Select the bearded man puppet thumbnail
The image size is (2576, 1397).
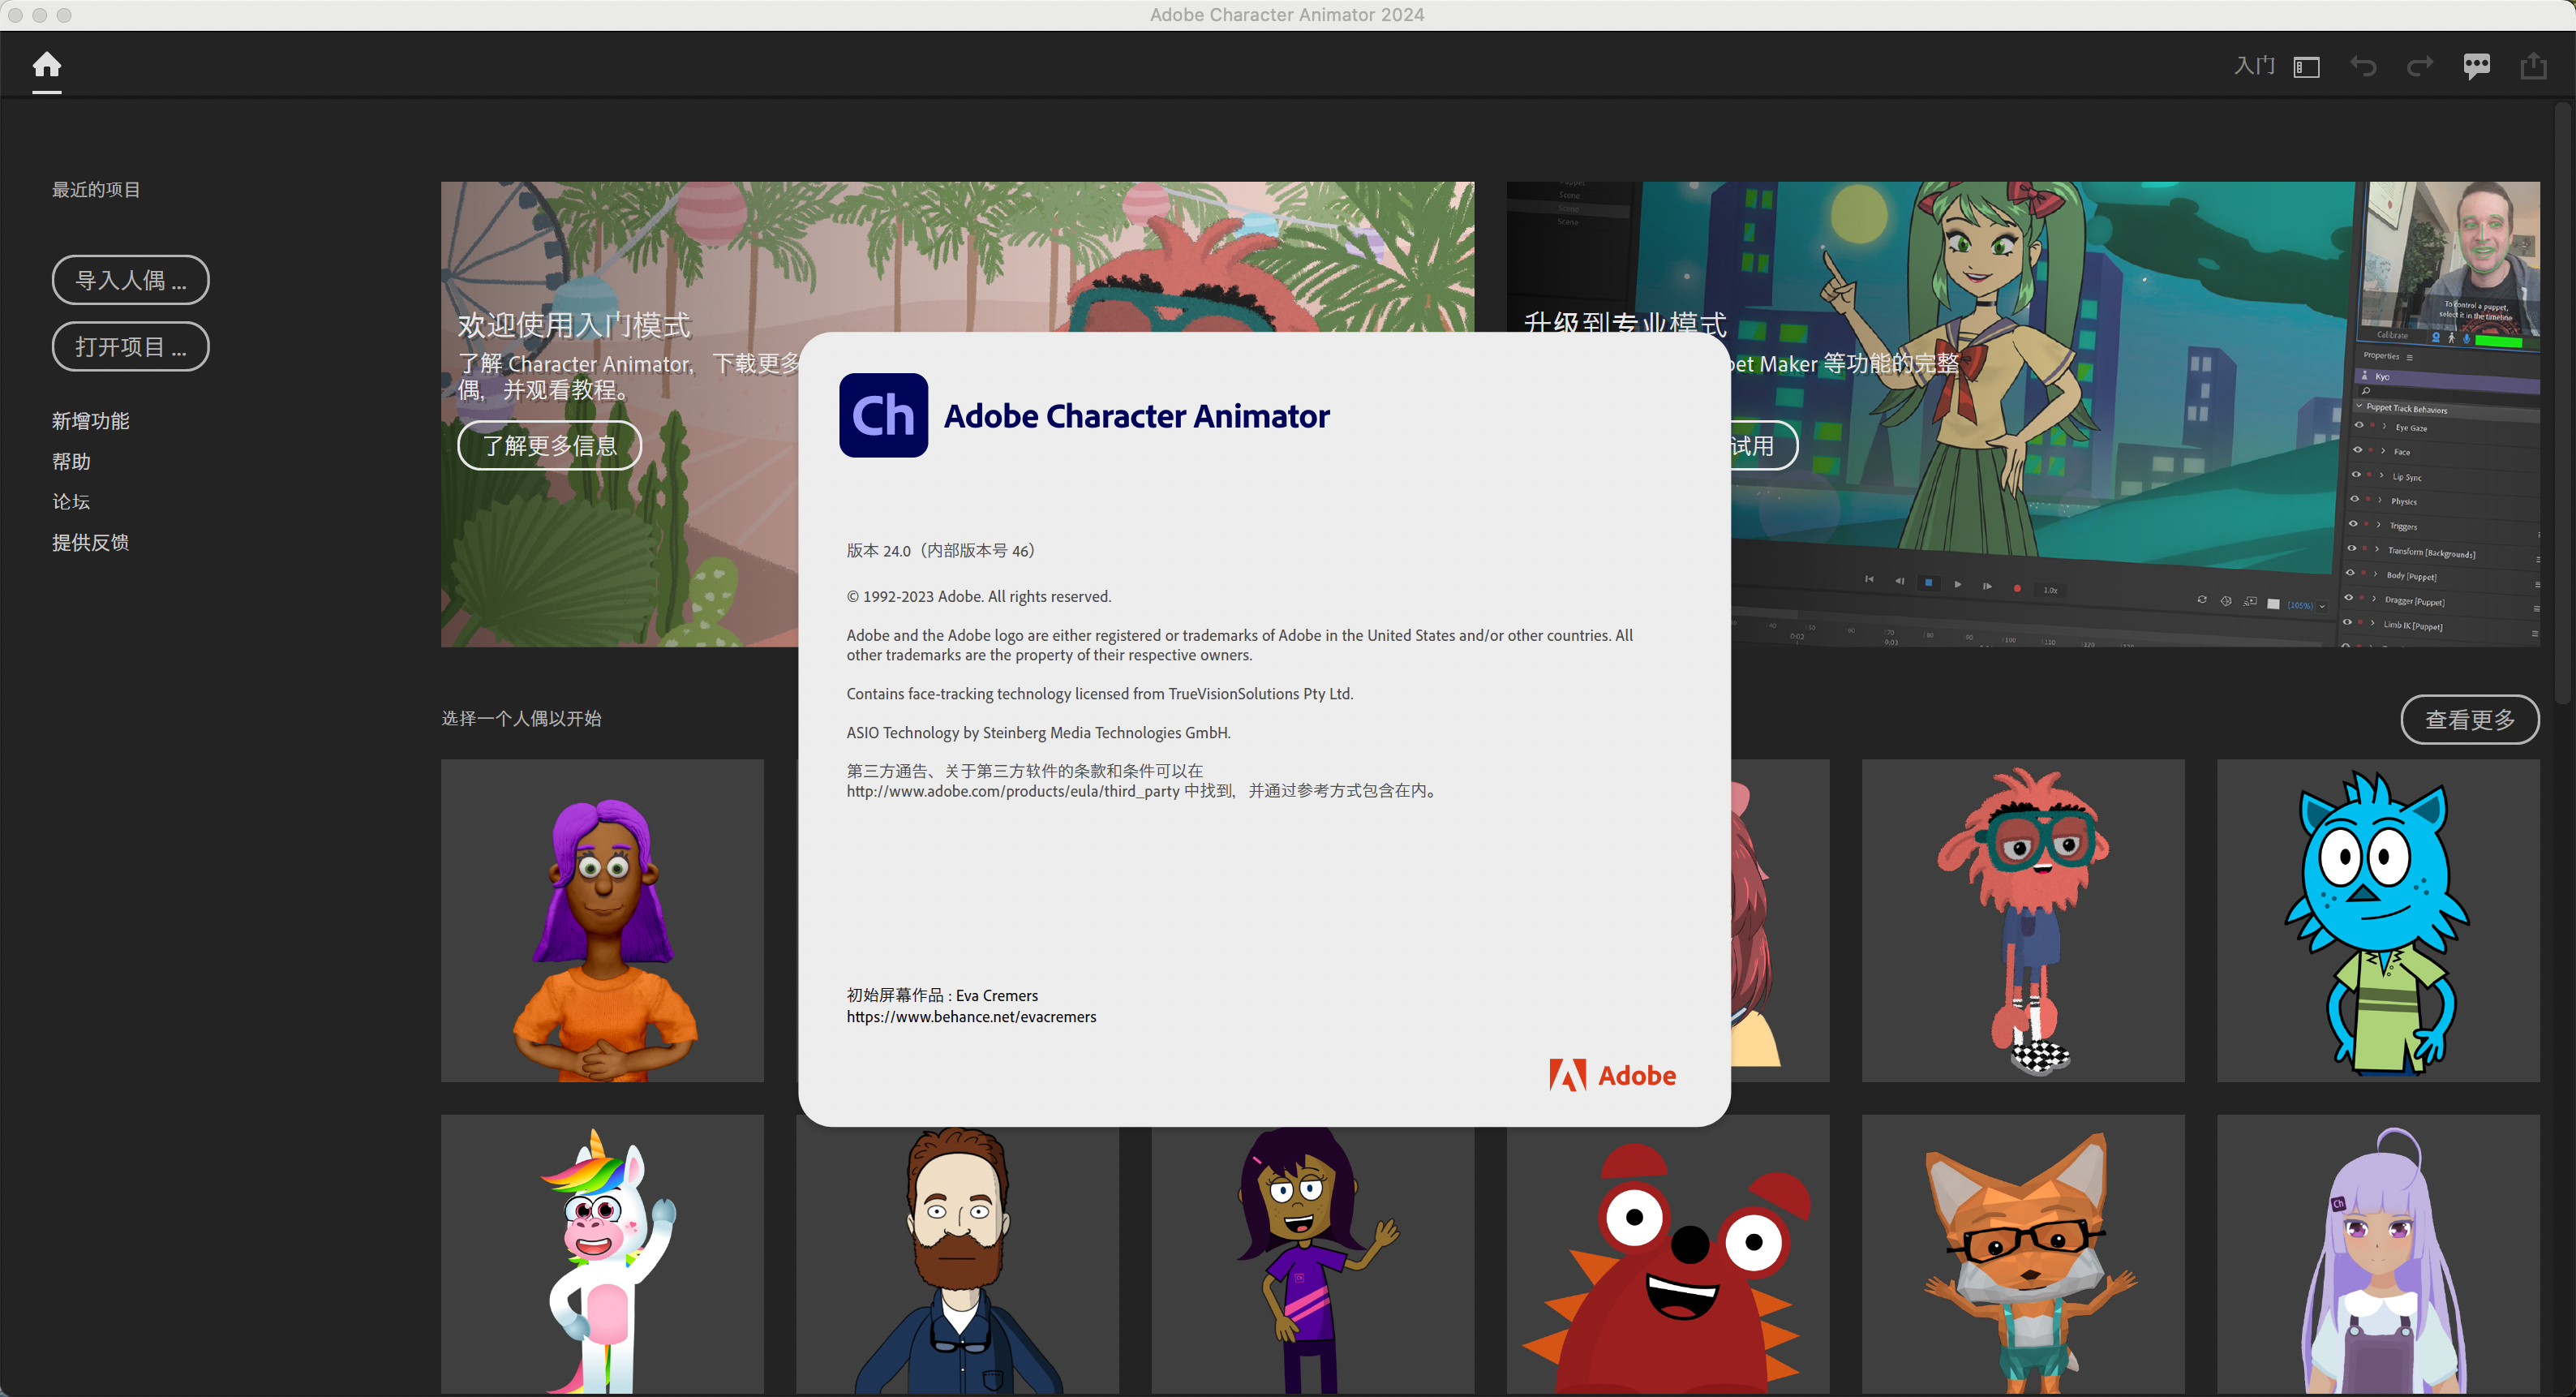tap(957, 1260)
